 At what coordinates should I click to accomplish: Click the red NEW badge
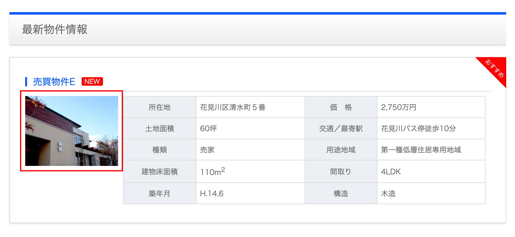pos(92,81)
